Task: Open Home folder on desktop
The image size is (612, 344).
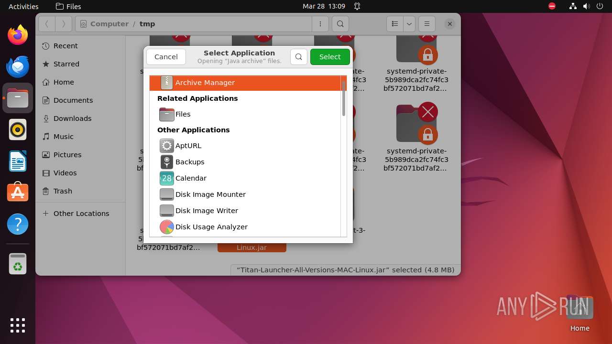Action: (x=579, y=313)
